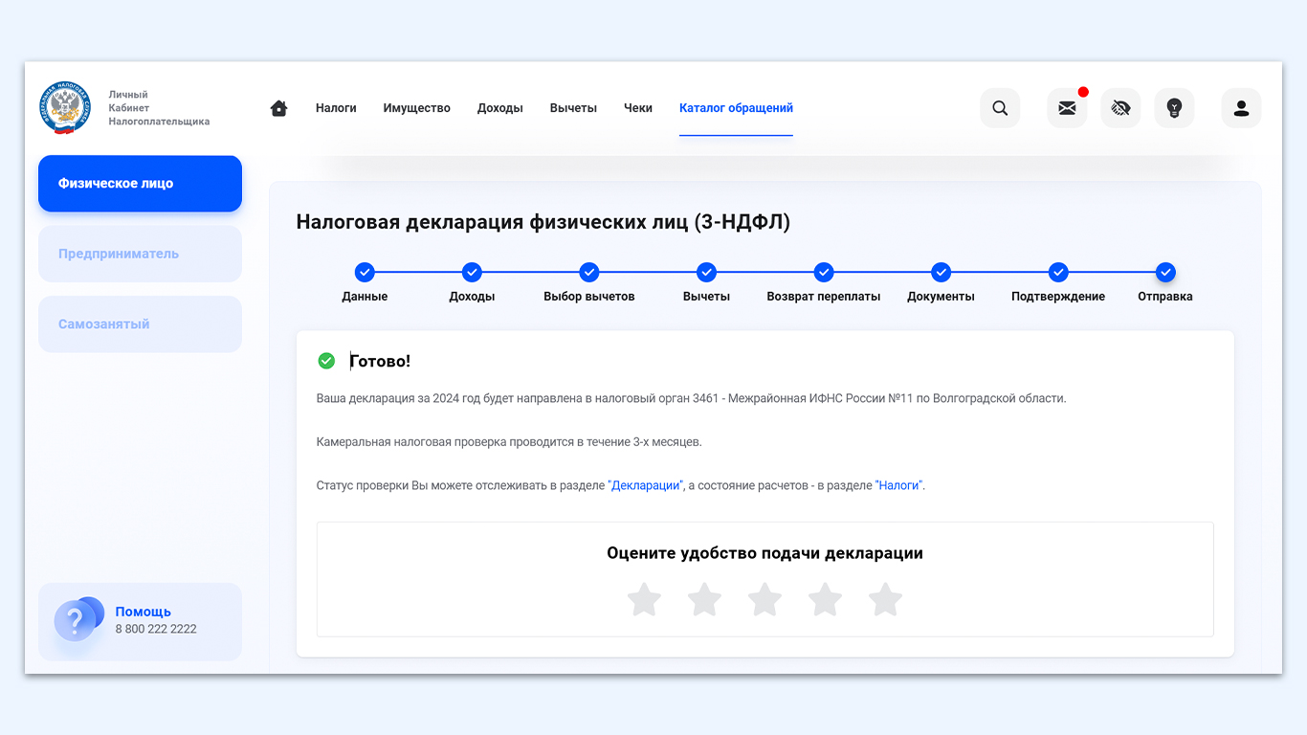The width and height of the screenshot is (1307, 735).
Task: Click the Готово! heading text
Action: 380,361
